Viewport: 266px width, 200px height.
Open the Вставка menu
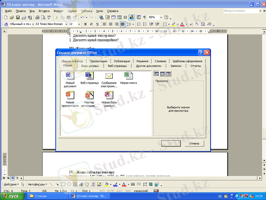(x=44, y=11)
